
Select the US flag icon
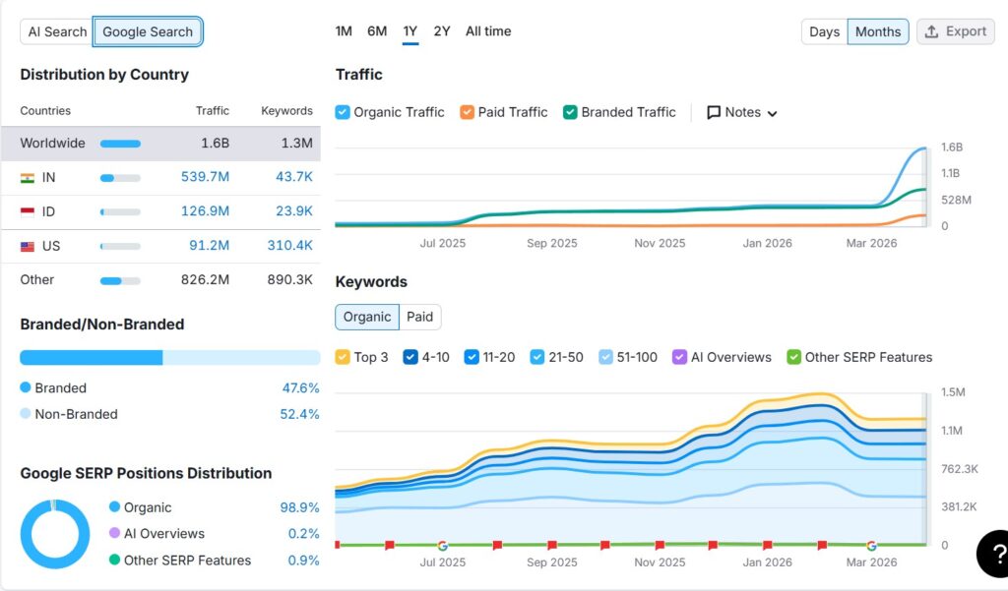coord(27,245)
